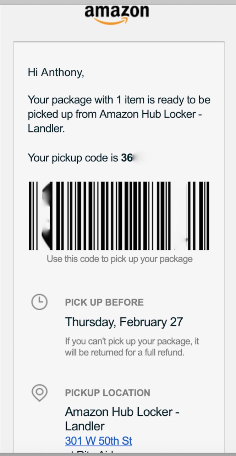This screenshot has height=456, width=236.
Task: Click the bars at the barcode's right end
Action: (x=198, y=216)
